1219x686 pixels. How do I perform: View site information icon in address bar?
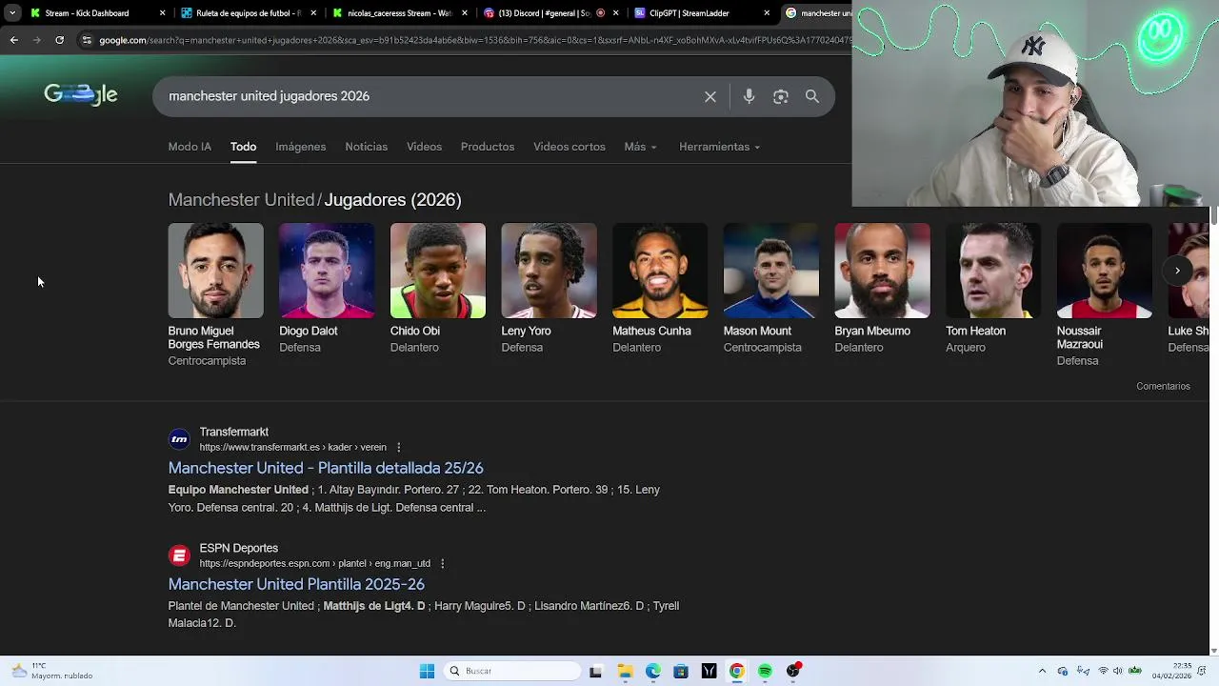pyautogui.click(x=87, y=40)
